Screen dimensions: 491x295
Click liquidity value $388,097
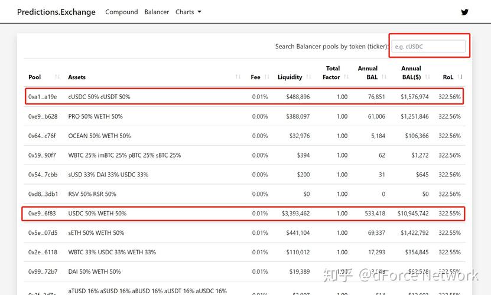click(298, 116)
